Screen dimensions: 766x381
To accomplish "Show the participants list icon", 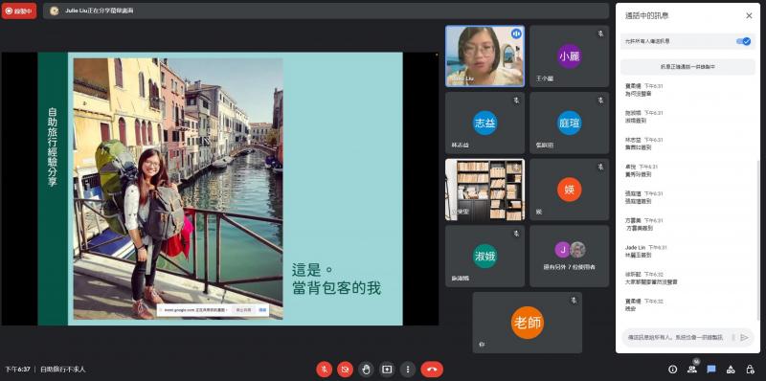I will tap(691, 369).
